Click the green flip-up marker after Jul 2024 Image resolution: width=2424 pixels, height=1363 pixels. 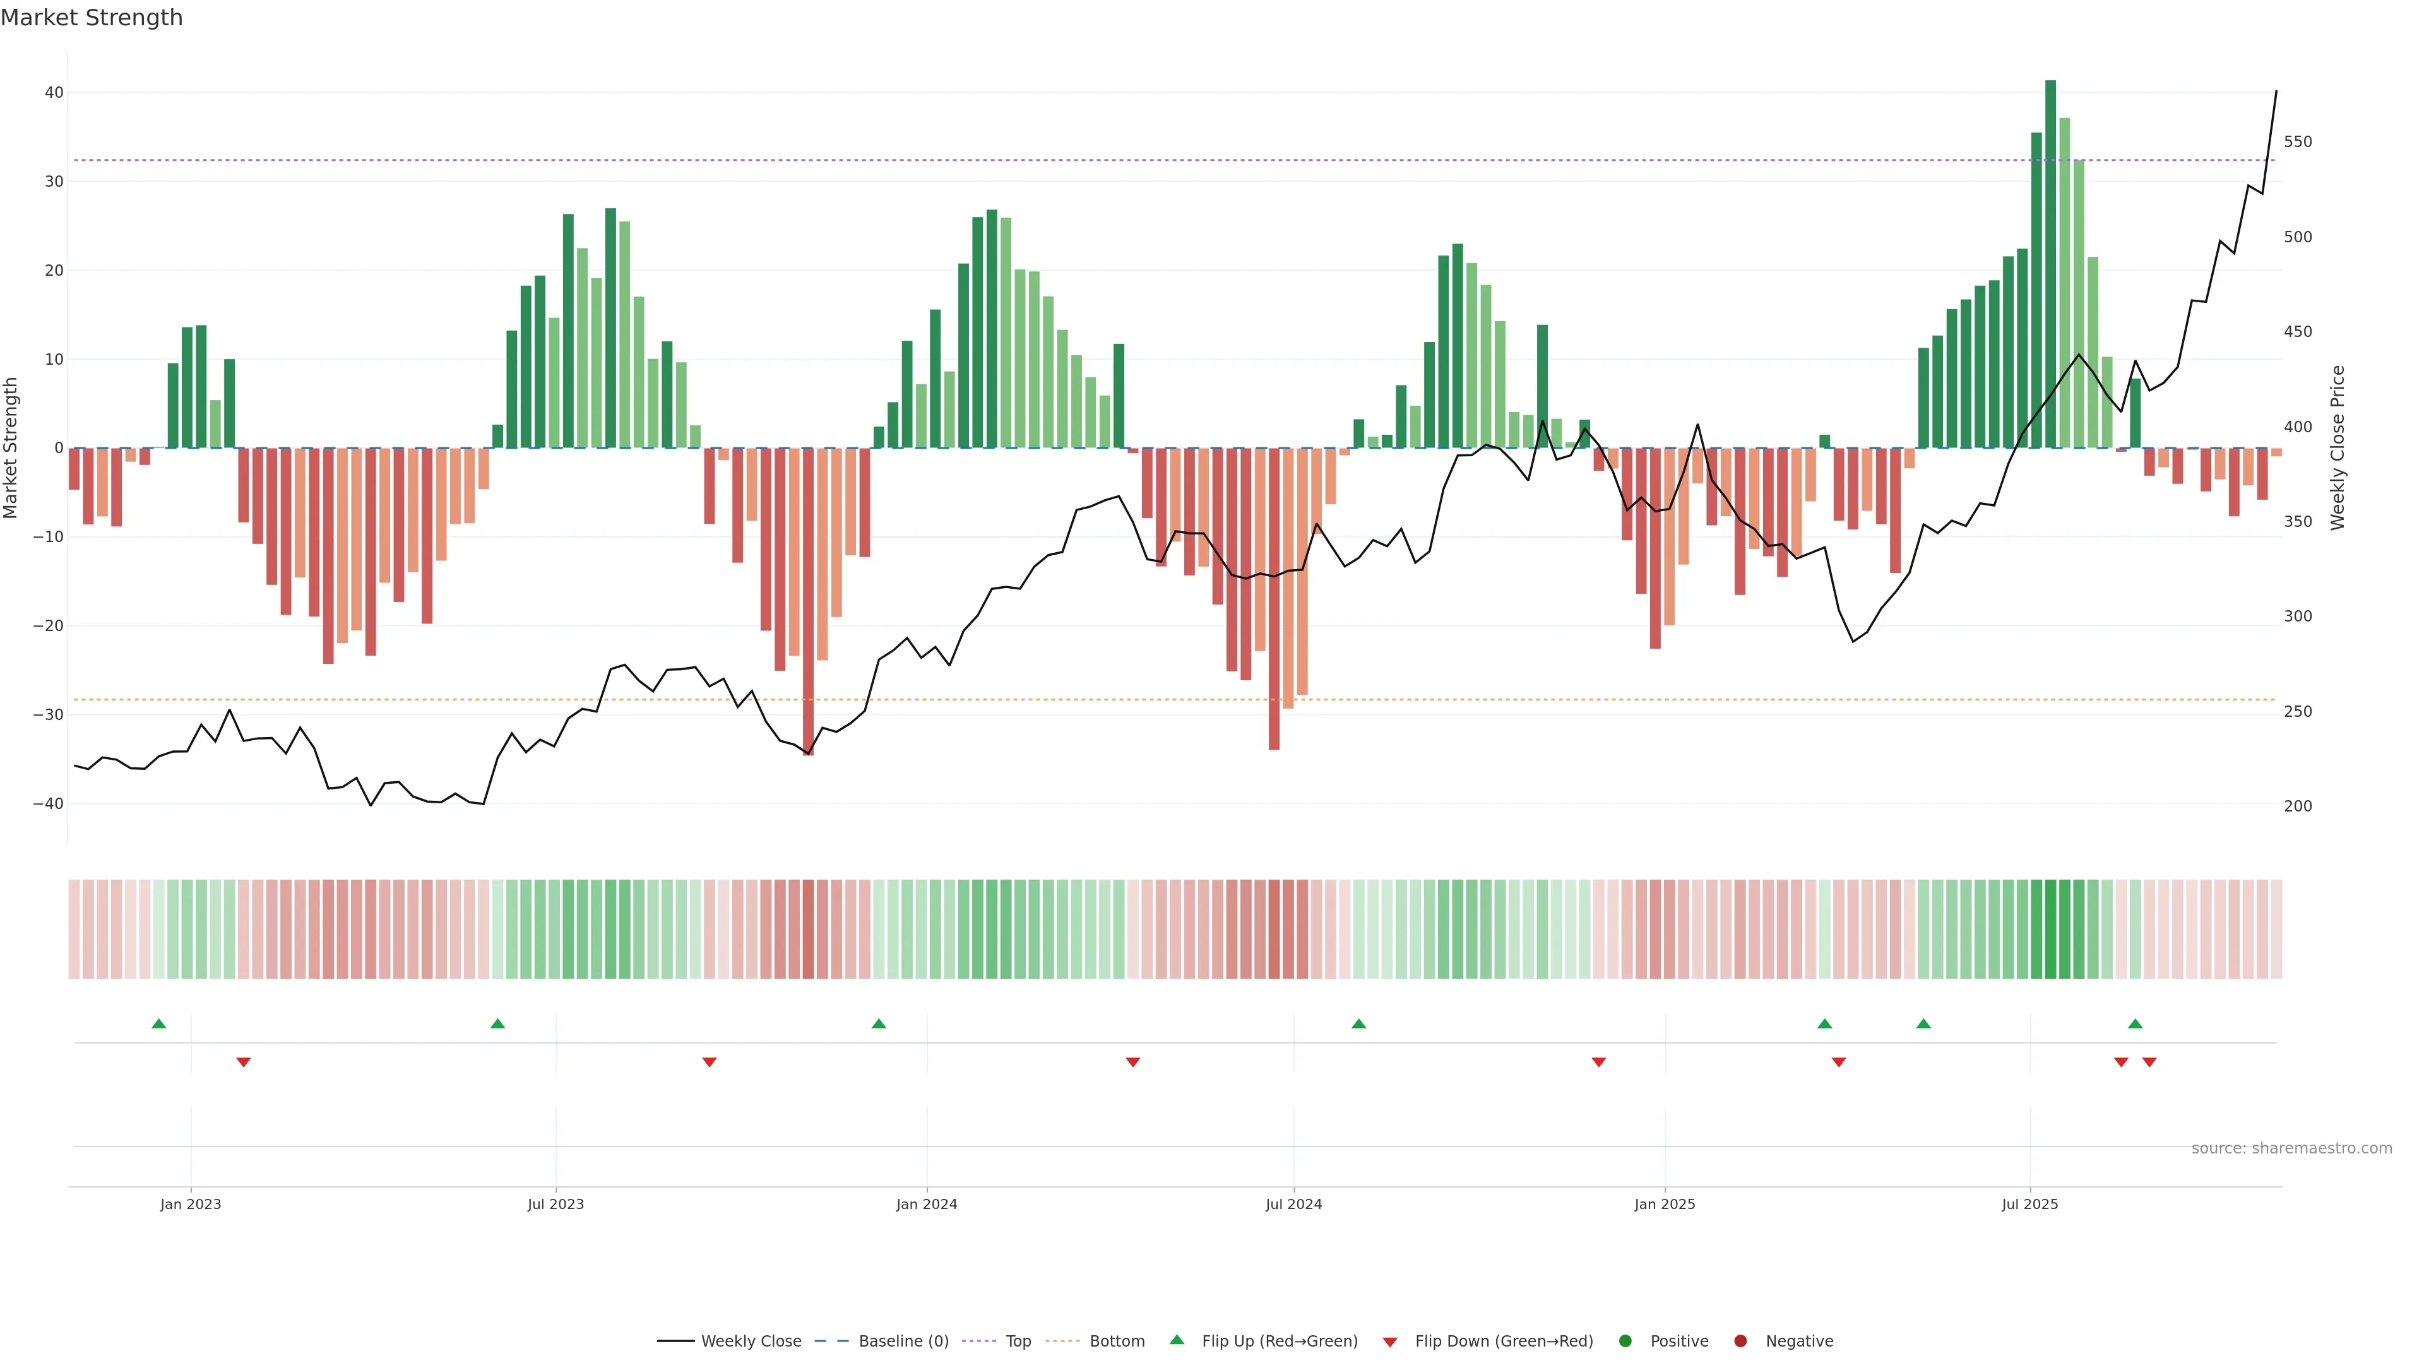click(x=1359, y=1024)
